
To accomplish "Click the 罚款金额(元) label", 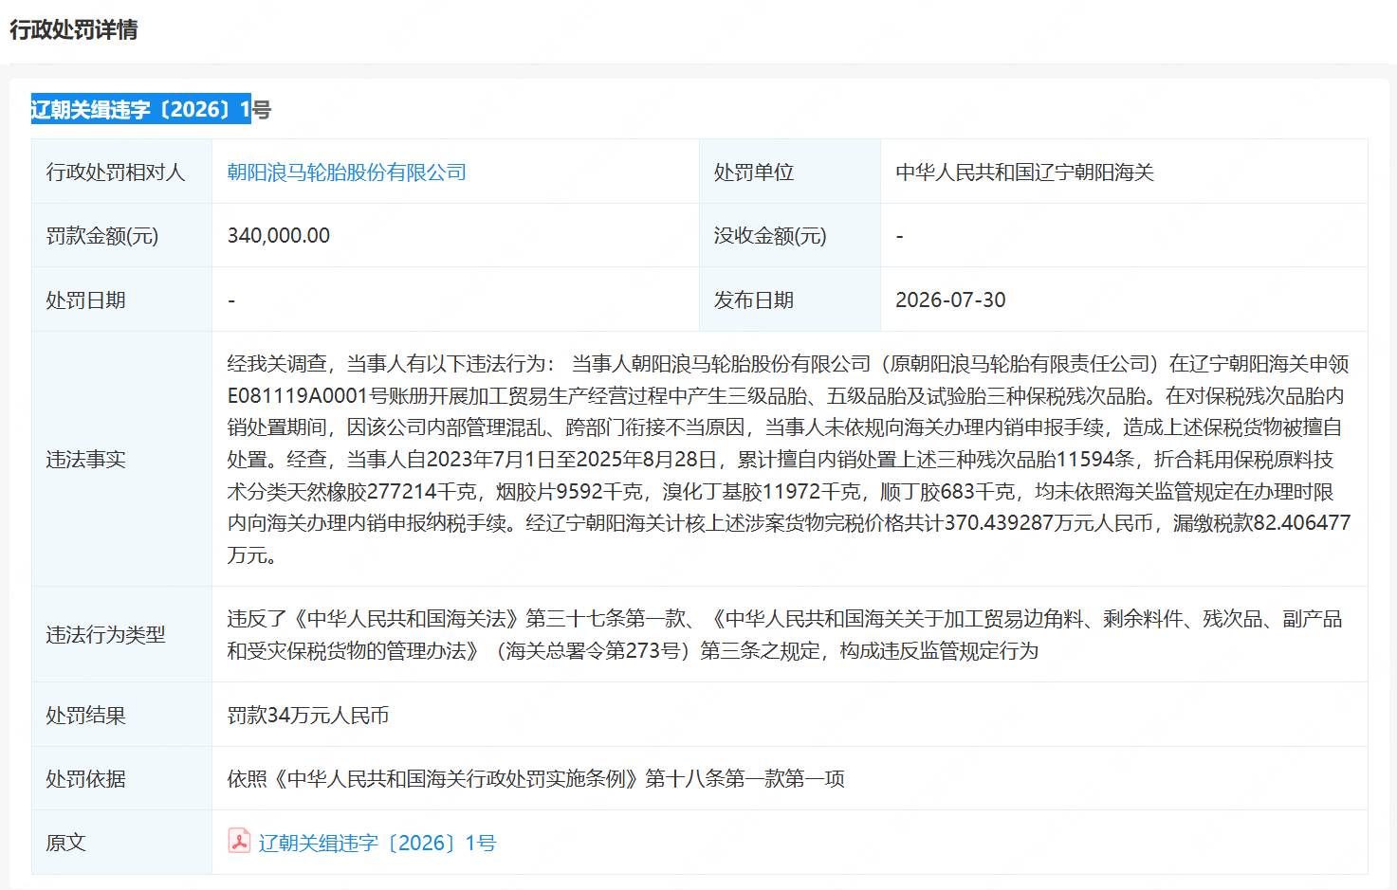I will (x=102, y=236).
